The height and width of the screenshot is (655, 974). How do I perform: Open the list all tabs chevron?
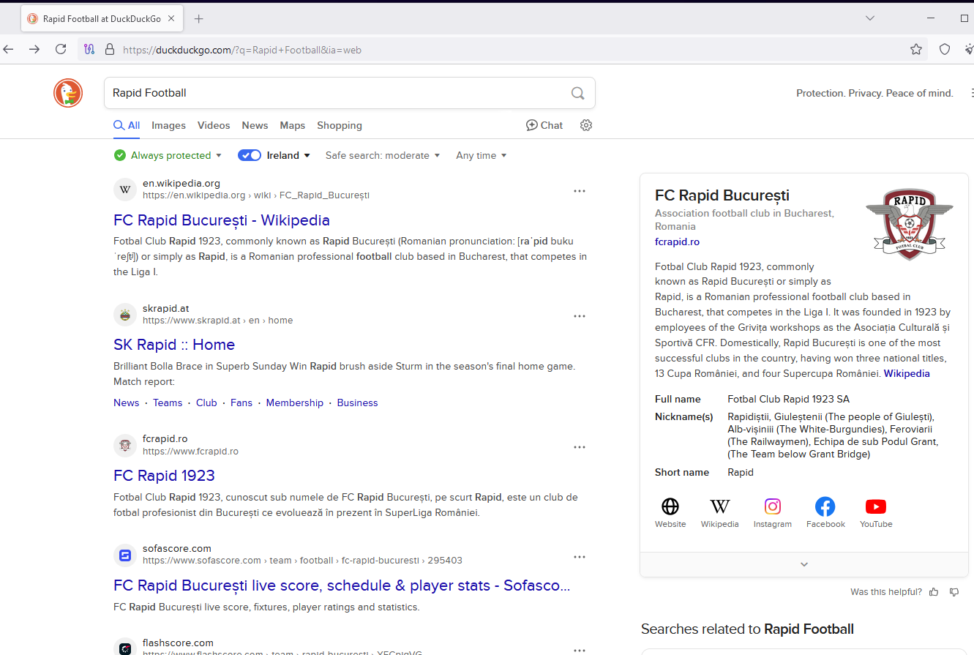pyautogui.click(x=869, y=18)
